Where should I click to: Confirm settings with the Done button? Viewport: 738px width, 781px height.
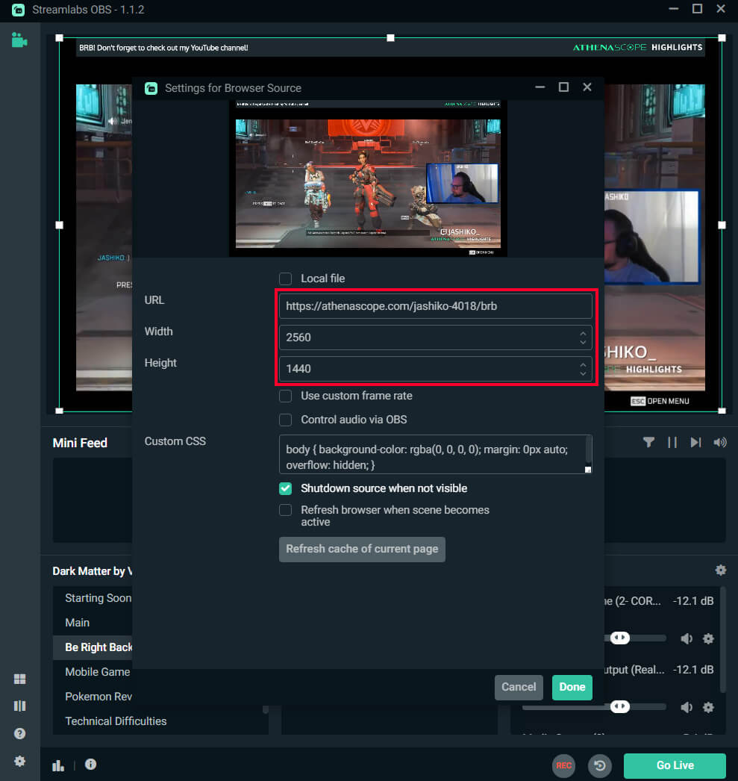[x=572, y=688]
